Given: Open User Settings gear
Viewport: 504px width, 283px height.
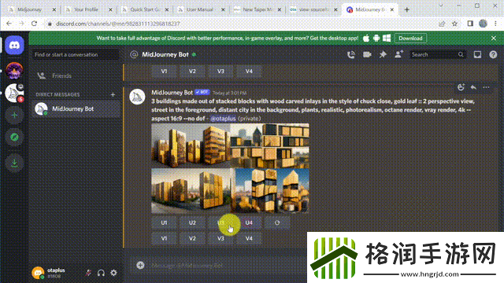Looking at the screenshot, I should coord(113,273).
